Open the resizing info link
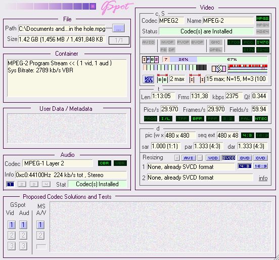 pyautogui.click(x=263, y=178)
